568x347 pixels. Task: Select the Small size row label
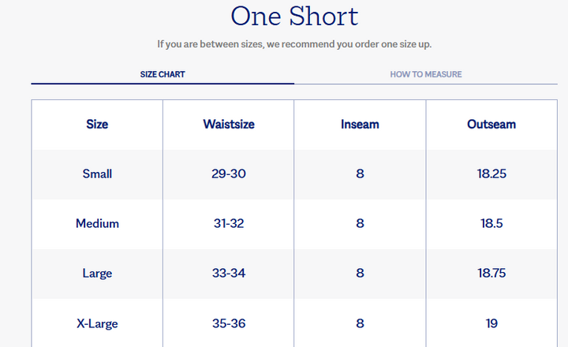point(97,173)
